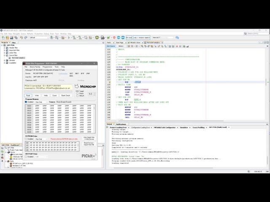Click the first icon in Dashboard sidebar
Viewport: 270px width, 202px height.
point(2,148)
